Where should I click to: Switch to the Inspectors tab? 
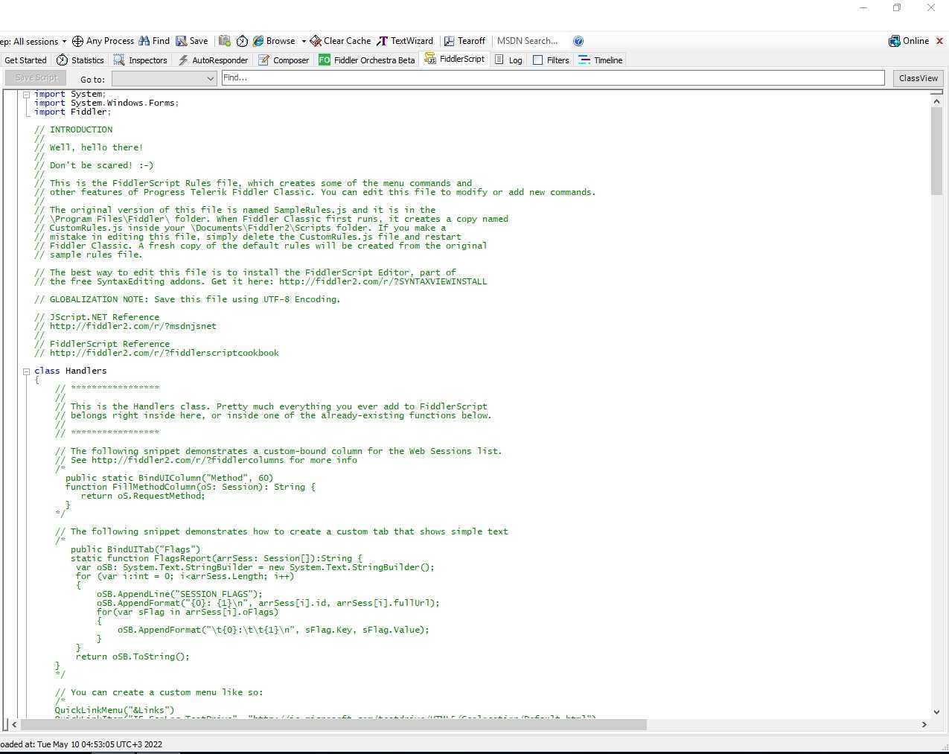140,60
